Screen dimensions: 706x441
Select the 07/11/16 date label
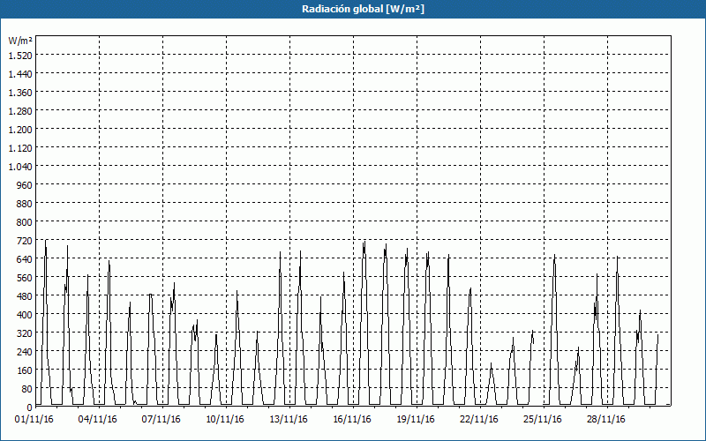tap(161, 420)
